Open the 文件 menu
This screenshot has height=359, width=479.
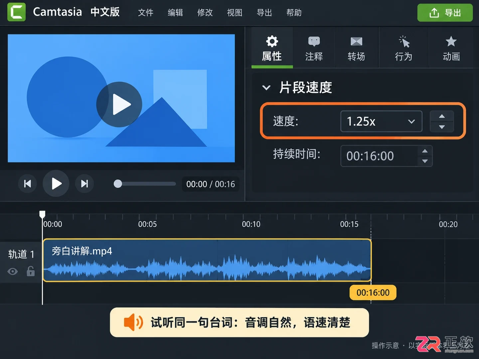pos(146,13)
